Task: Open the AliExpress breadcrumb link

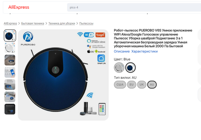Action: (10, 23)
